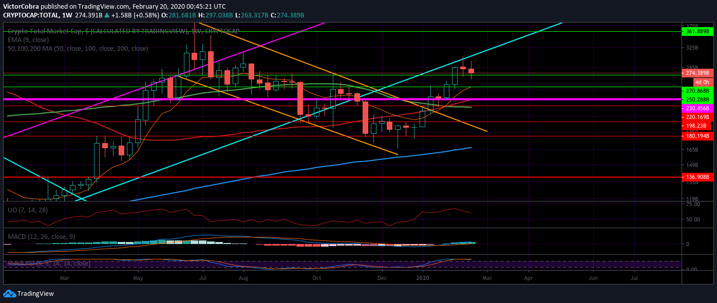This screenshot has width=717, height=303.
Task: Click the 274.389B current price label
Action: click(x=697, y=73)
